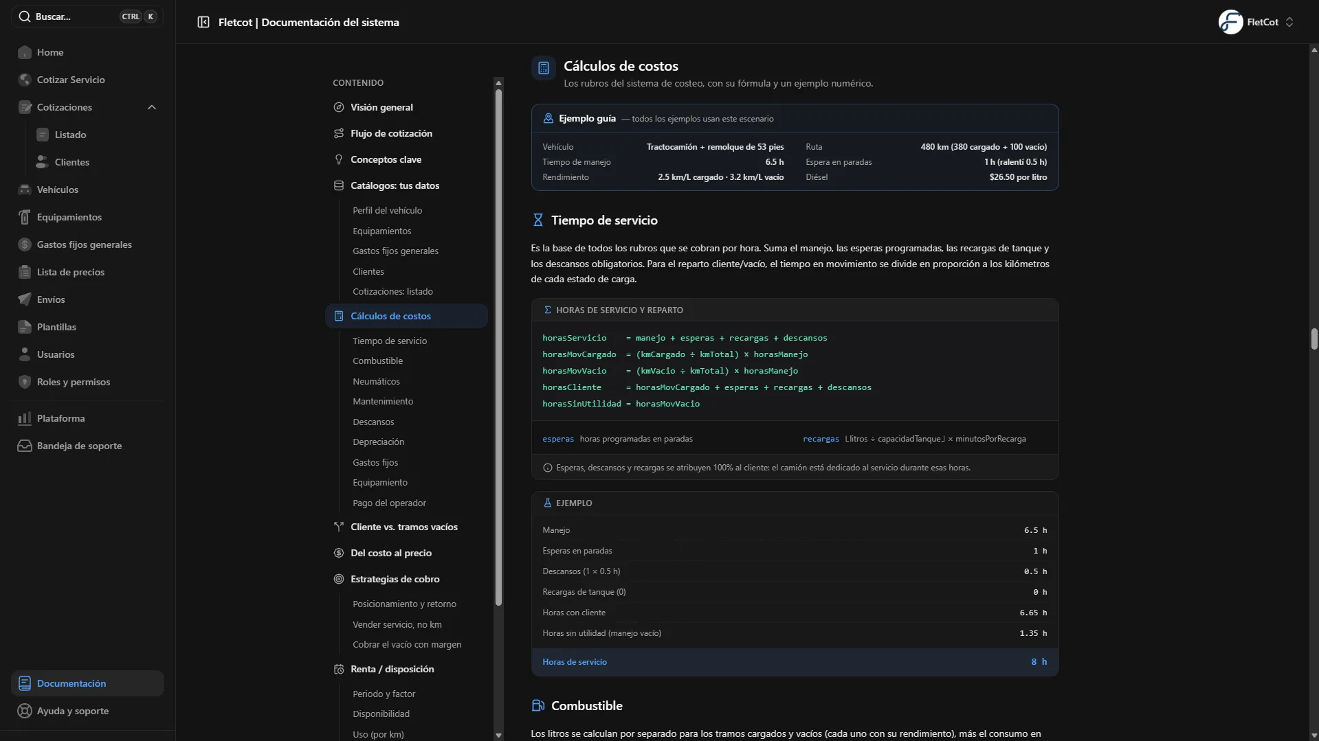Go to Cliente vs. tramos vacíos section
This screenshot has height=741, width=1319.
tap(404, 527)
